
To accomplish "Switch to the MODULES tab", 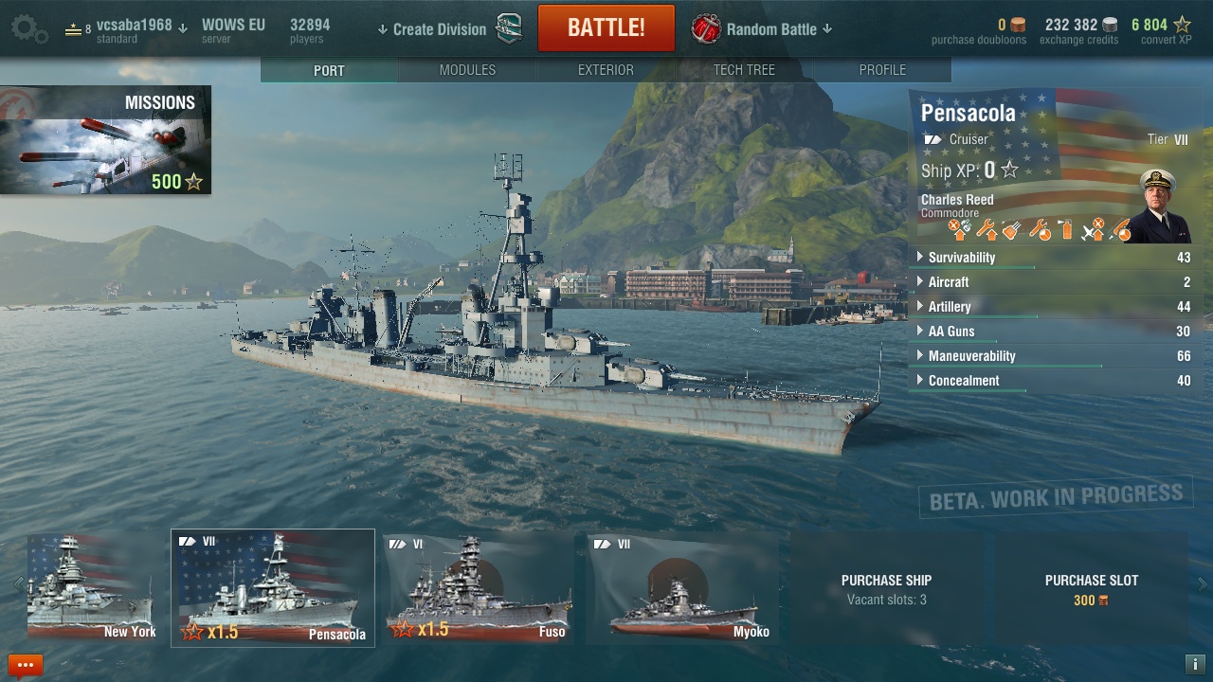I will tap(468, 70).
